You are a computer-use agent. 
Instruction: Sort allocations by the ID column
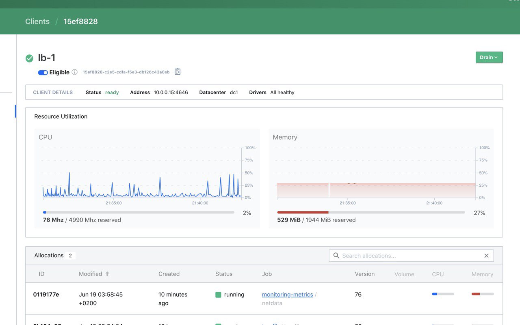tap(41, 274)
